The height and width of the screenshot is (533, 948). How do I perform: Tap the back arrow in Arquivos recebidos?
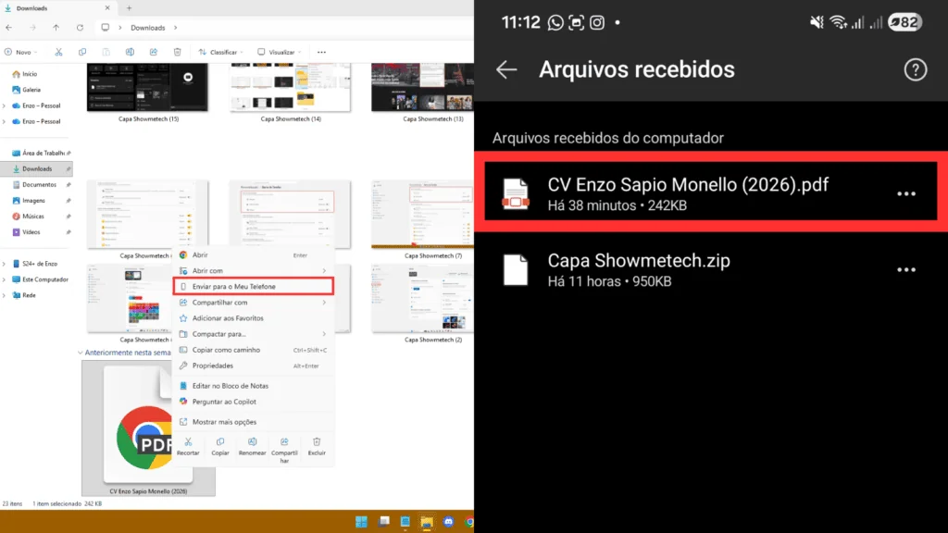pos(506,69)
